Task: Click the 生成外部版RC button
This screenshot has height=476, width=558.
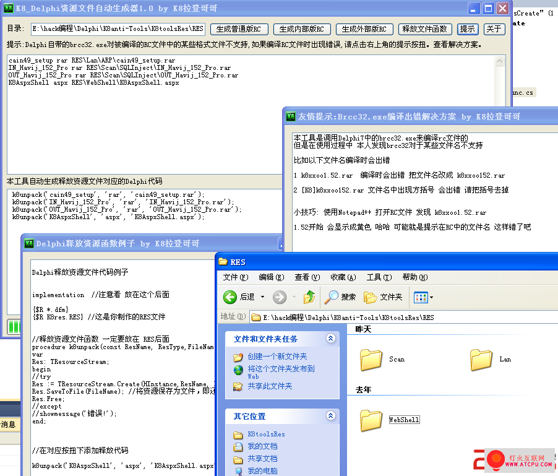Action: click(x=364, y=29)
